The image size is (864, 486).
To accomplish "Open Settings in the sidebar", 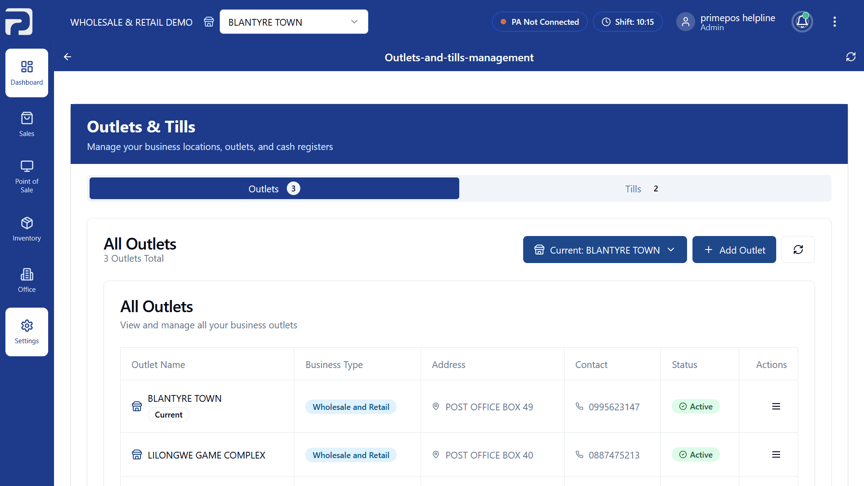I will [27, 332].
